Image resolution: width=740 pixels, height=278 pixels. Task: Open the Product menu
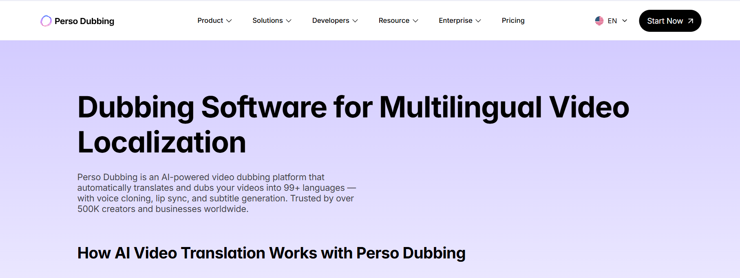214,20
